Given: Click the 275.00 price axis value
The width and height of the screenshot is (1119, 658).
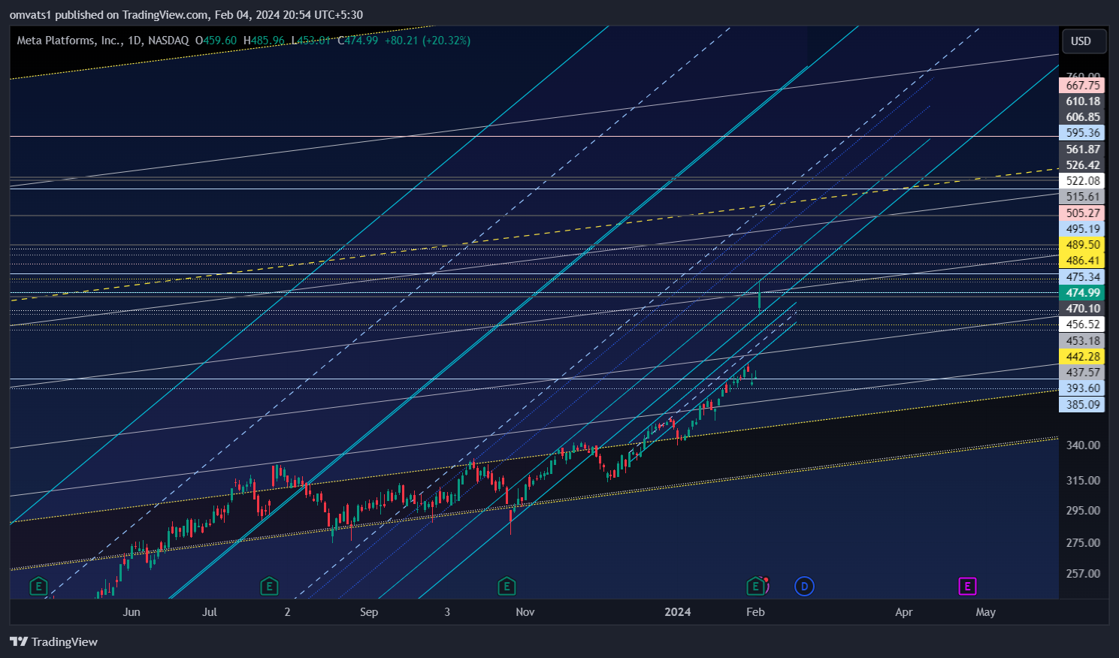Looking at the screenshot, I should (1083, 543).
